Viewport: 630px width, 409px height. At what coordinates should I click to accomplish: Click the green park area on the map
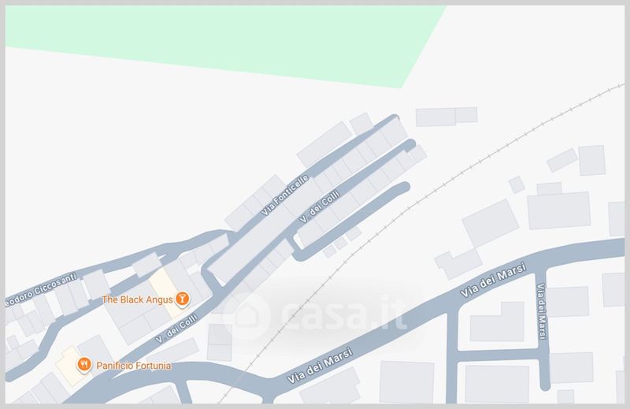tap(225, 40)
